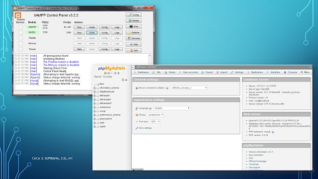Switch to the Databases tab

pos(141,72)
